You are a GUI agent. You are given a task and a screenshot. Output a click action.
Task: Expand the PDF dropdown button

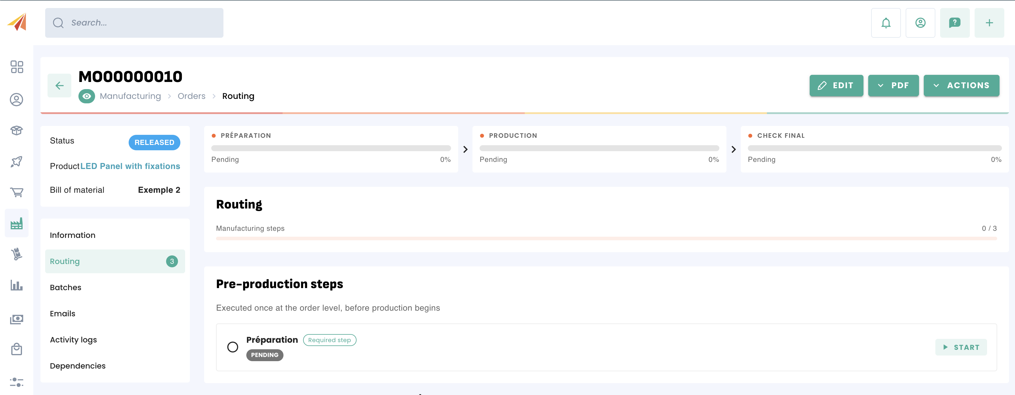(893, 86)
